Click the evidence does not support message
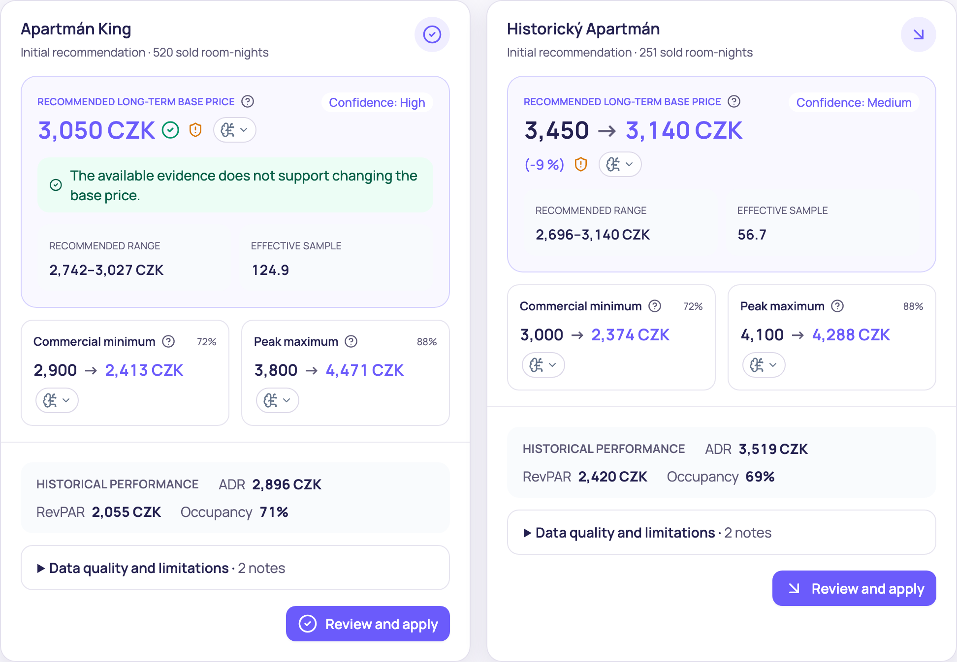The image size is (957, 662). tap(235, 185)
